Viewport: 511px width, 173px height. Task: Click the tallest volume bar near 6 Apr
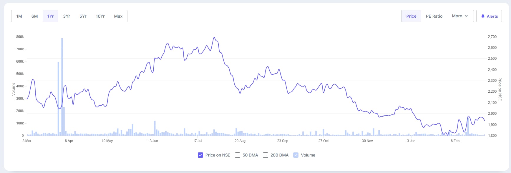(62, 88)
